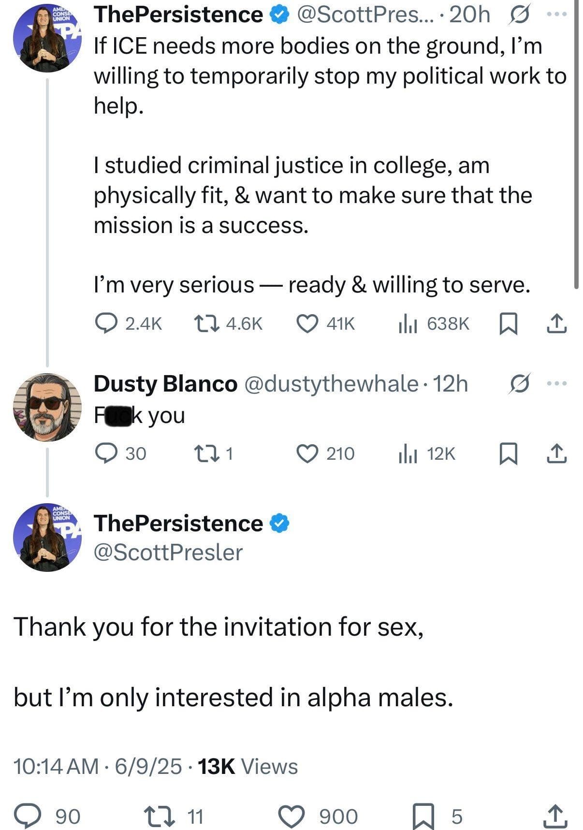Share Dusty Blanco's reply
The image size is (583, 830).
coord(556,453)
